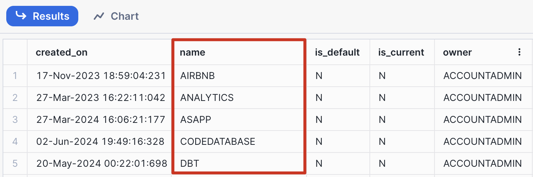This screenshot has width=533, height=177.
Task: Select row number 3
Action: [x=15, y=120]
